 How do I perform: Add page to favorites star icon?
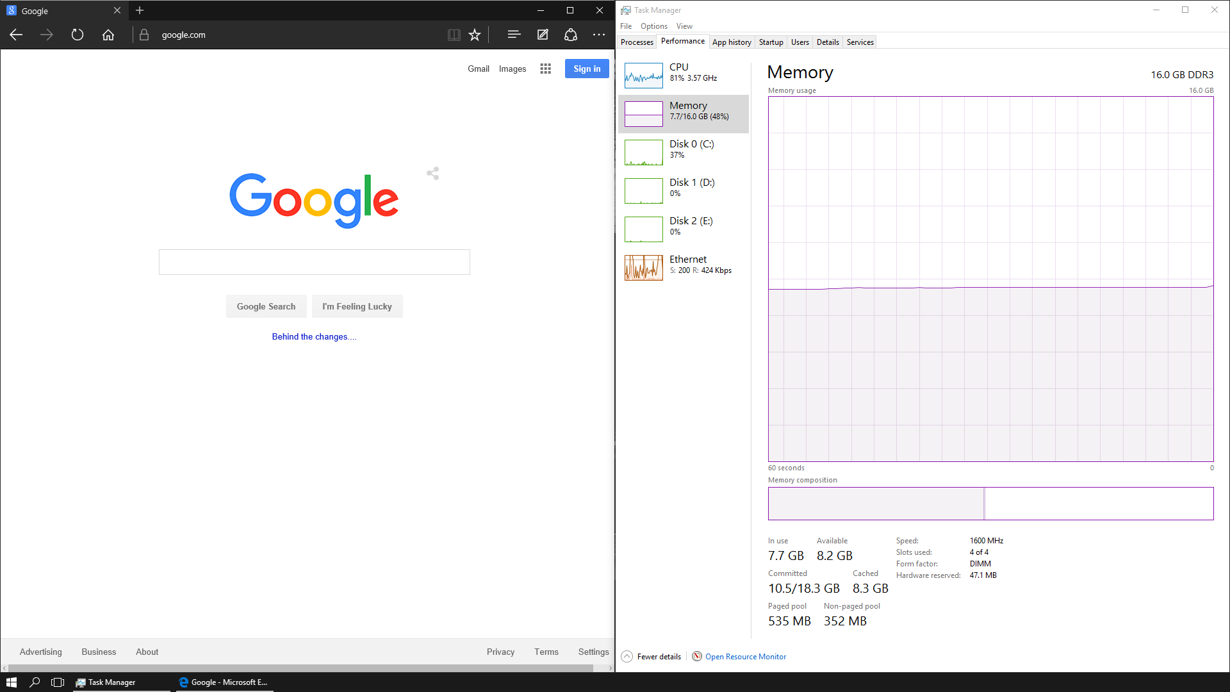pos(475,35)
